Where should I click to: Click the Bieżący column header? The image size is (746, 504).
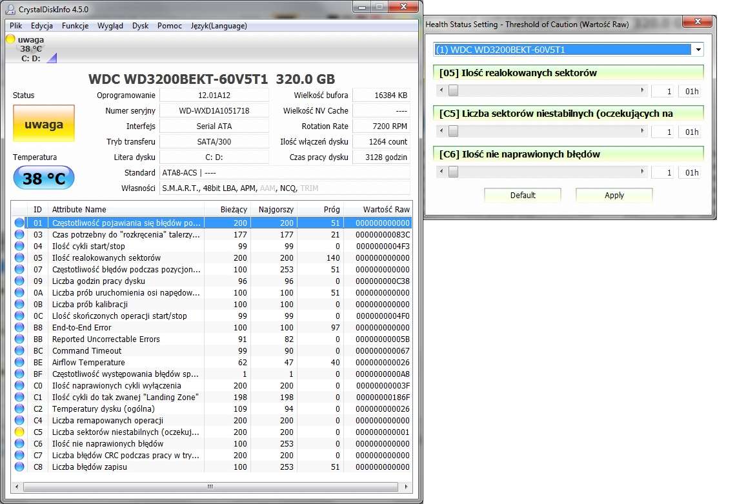coord(227,209)
